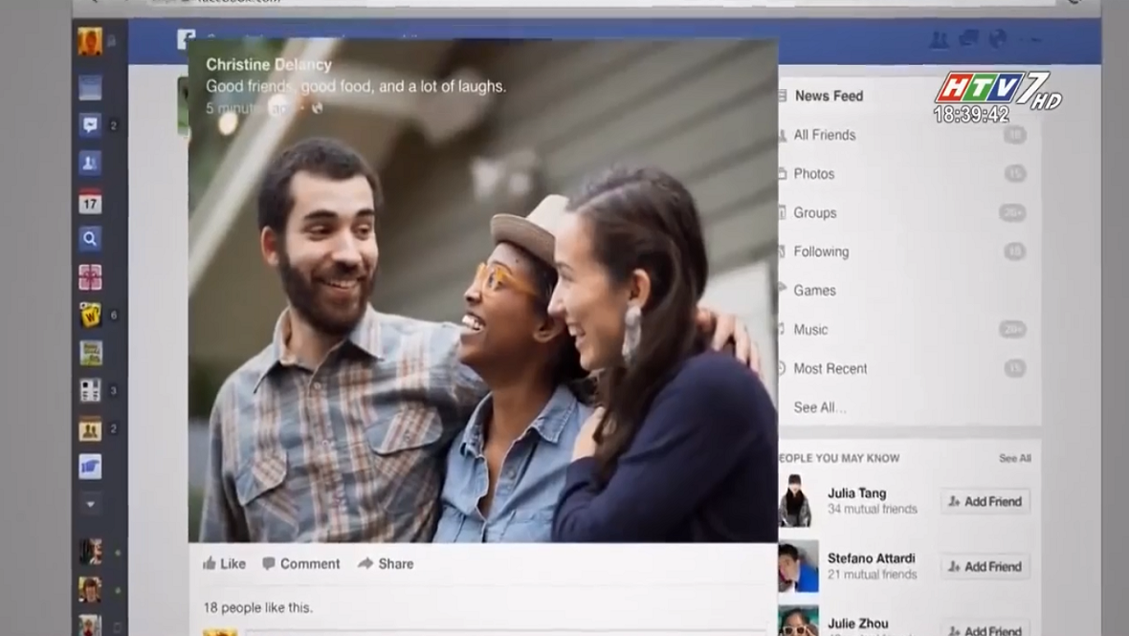Expand more sidebar shortcuts arrow
1129x636 pixels.
(x=90, y=504)
